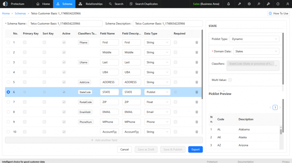Click the Schema Name input field
Screen dimensions: 292x163
tap(65, 24)
